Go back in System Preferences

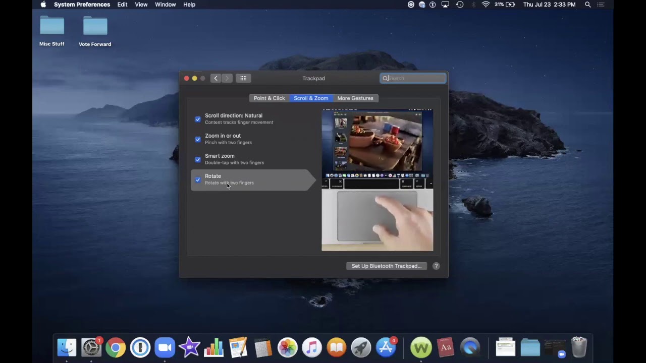(x=216, y=78)
